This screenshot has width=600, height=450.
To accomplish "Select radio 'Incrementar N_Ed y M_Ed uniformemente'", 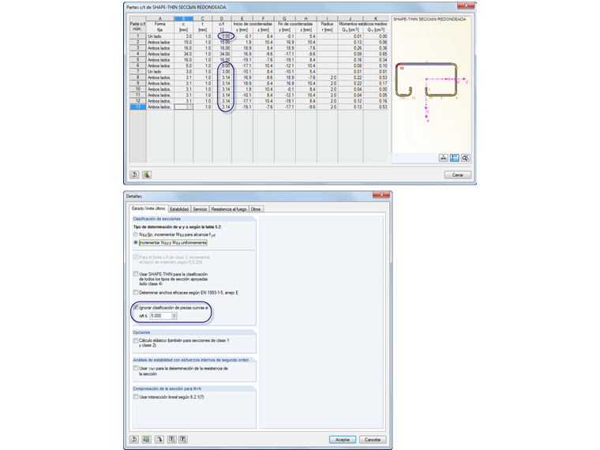I will (x=136, y=242).
